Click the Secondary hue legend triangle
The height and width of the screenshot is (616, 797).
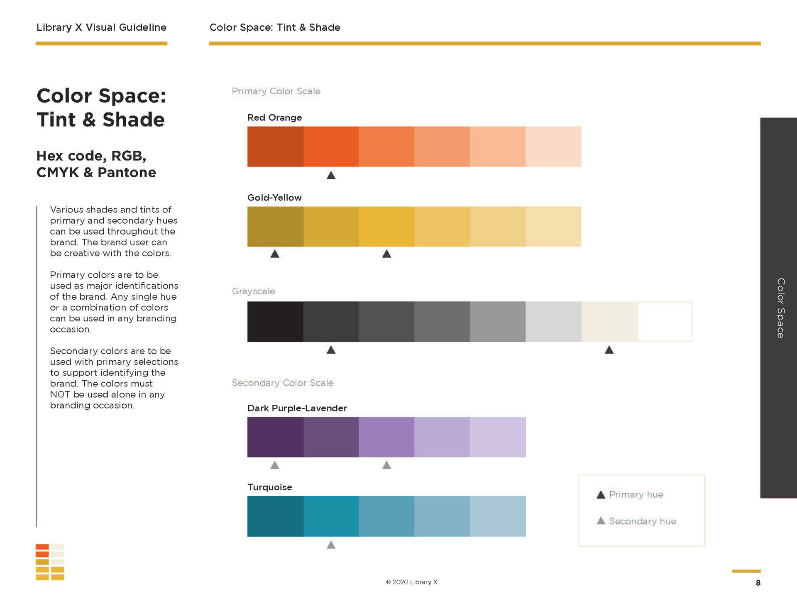(601, 521)
